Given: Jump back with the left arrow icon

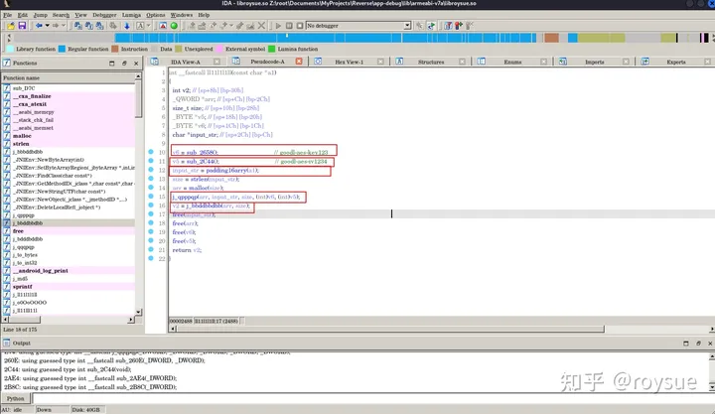Looking at the screenshot, I should 39,26.
